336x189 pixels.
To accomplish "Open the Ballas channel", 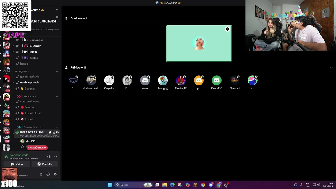I will 37,58.
